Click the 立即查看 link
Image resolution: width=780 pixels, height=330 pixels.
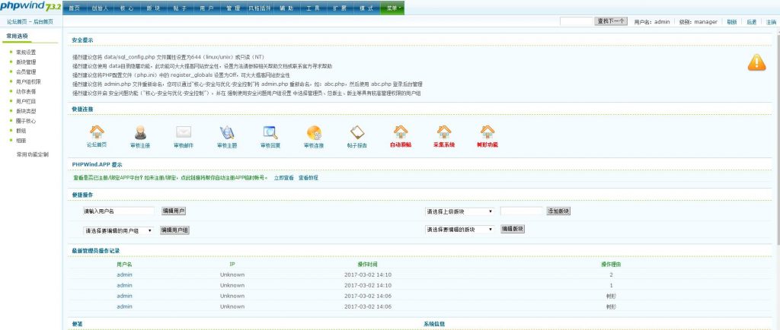coord(283,178)
